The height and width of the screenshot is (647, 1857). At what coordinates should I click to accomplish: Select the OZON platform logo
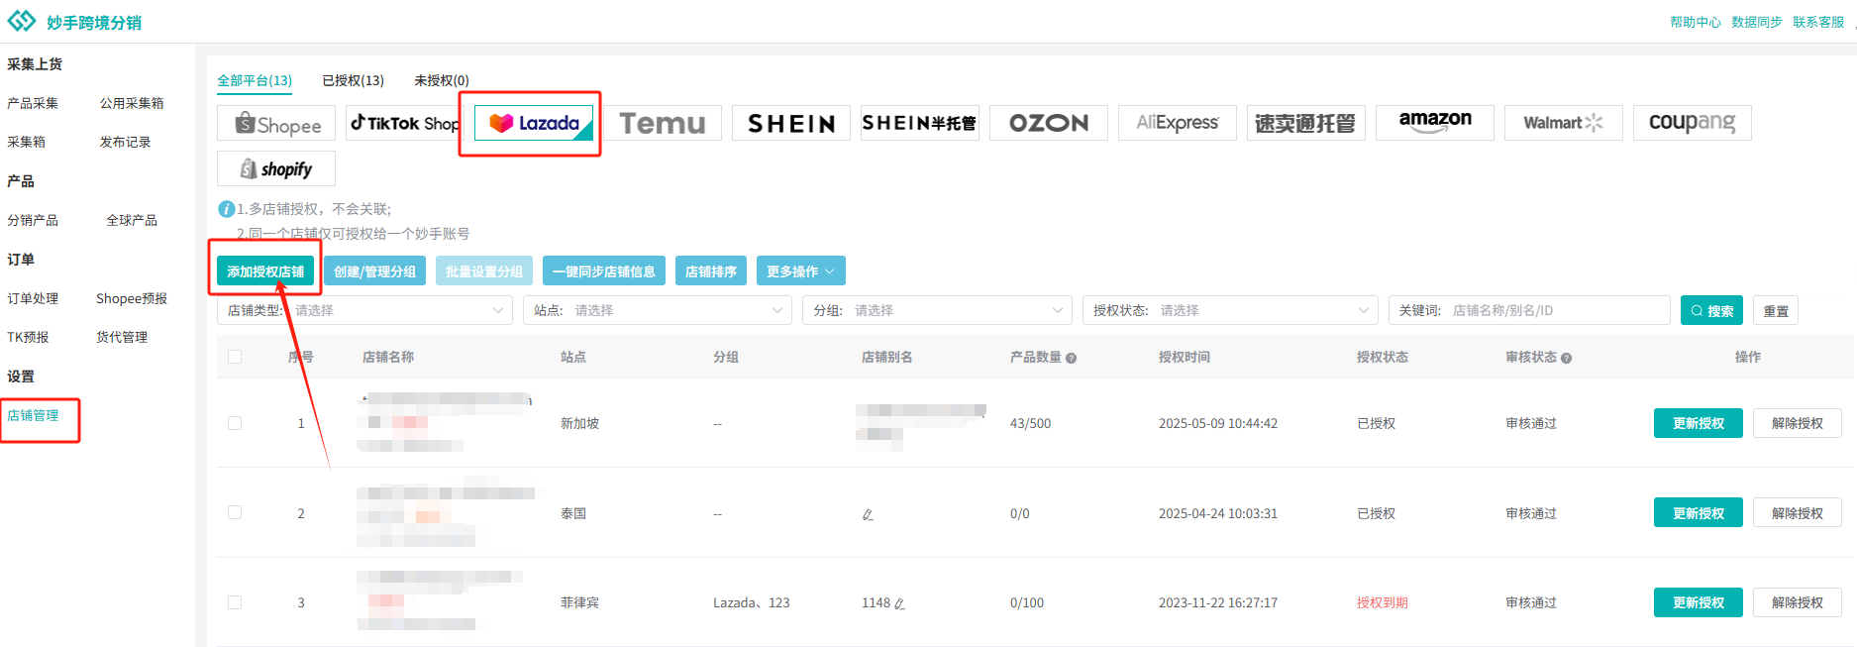pos(1049,123)
